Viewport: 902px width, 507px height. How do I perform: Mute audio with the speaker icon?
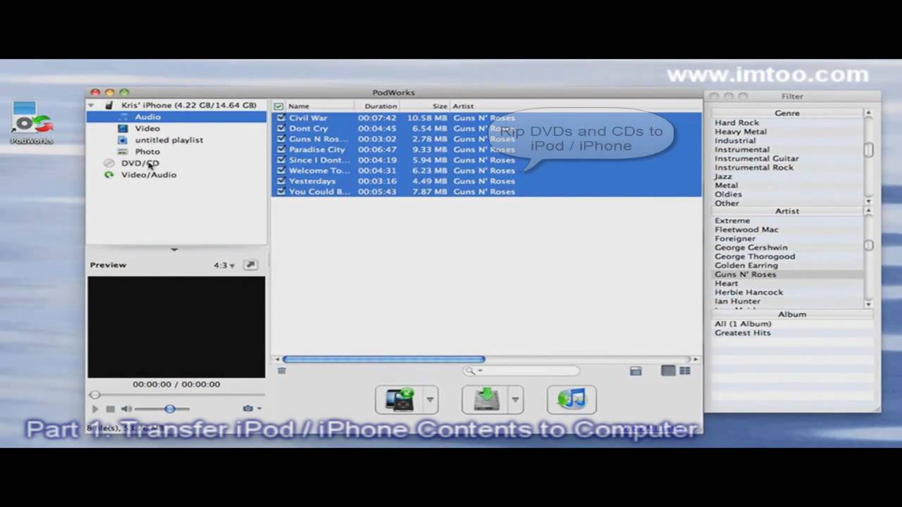tap(126, 408)
